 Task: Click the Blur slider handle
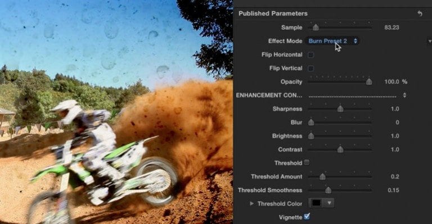click(x=311, y=122)
